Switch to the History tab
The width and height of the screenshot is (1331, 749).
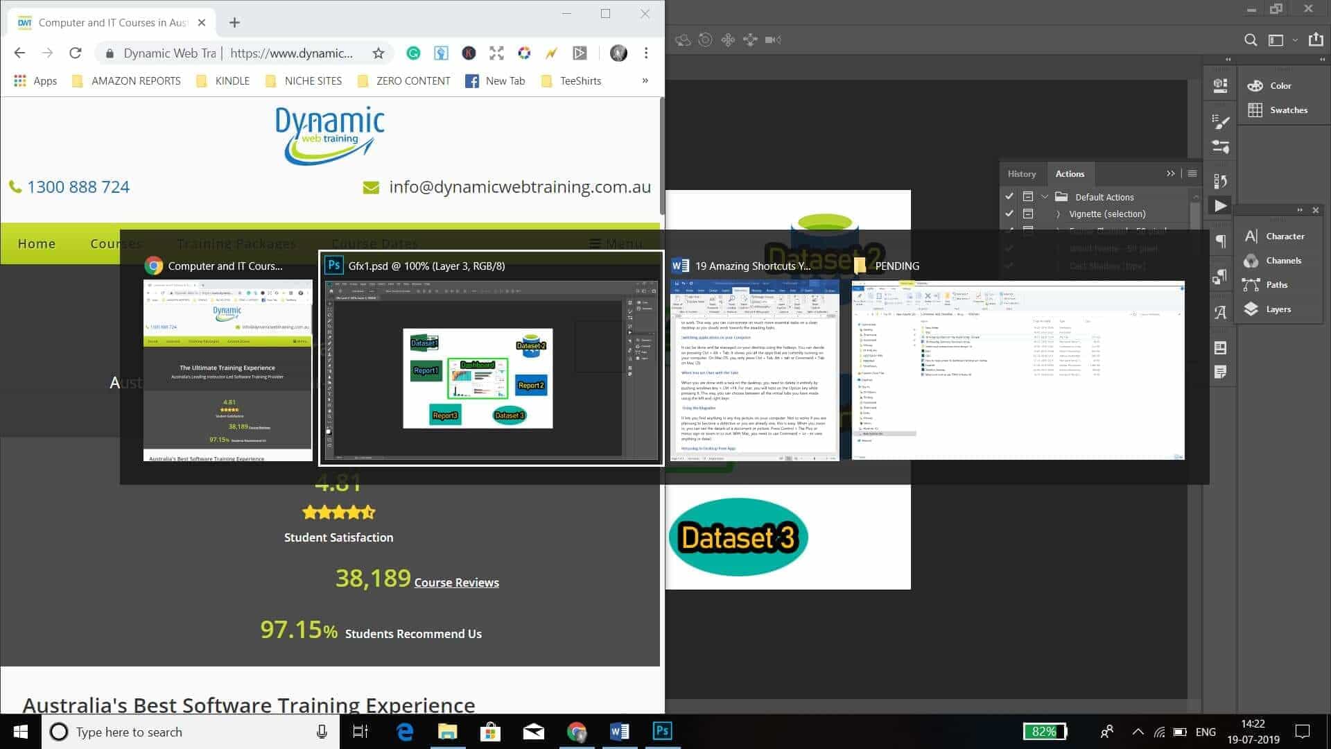tap(1022, 173)
